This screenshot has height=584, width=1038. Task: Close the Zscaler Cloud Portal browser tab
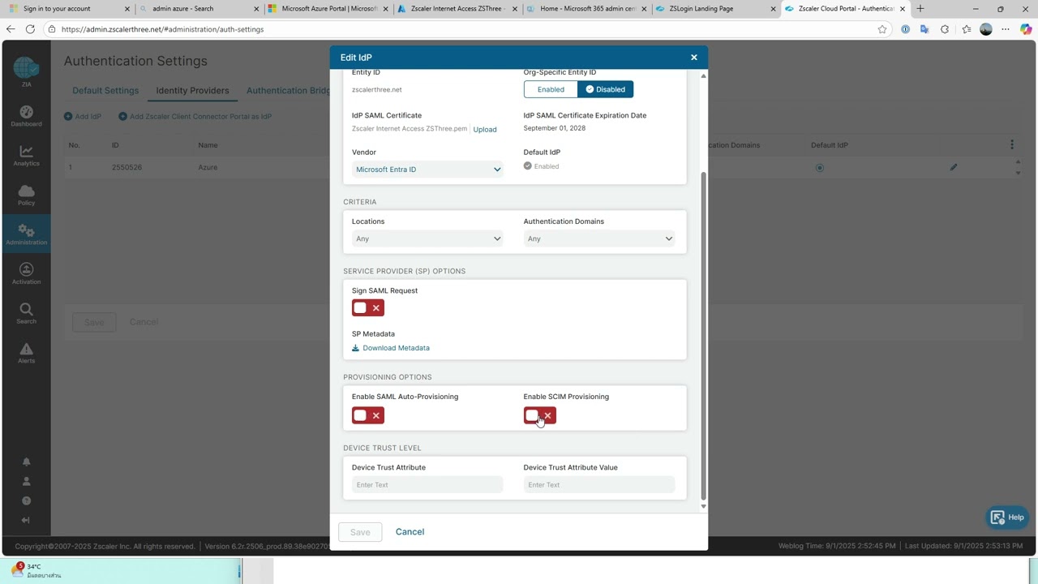click(903, 9)
